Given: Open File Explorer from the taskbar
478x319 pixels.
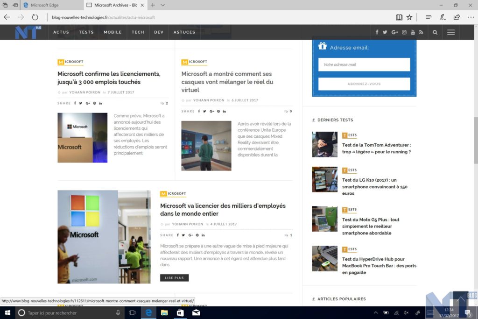Looking at the screenshot, I should [164, 312].
